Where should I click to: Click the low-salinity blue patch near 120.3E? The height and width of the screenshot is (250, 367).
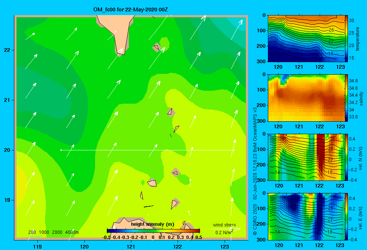coord(284,80)
